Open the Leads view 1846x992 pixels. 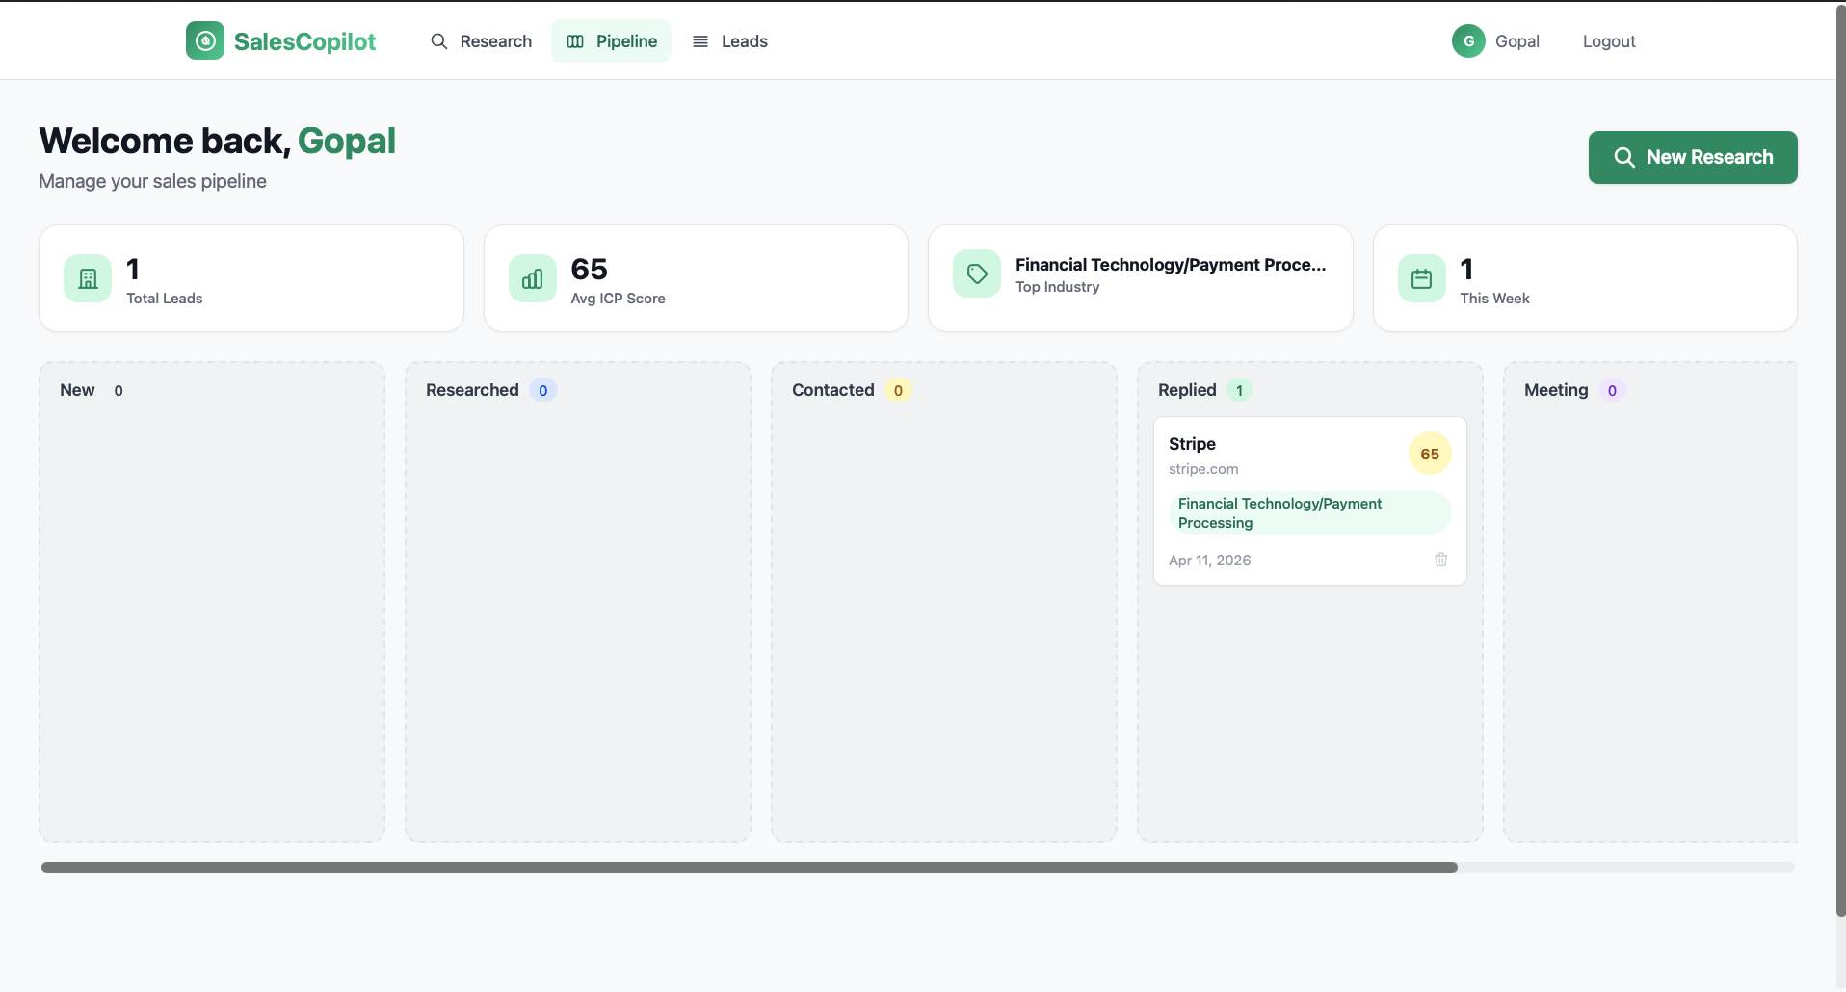(x=742, y=41)
